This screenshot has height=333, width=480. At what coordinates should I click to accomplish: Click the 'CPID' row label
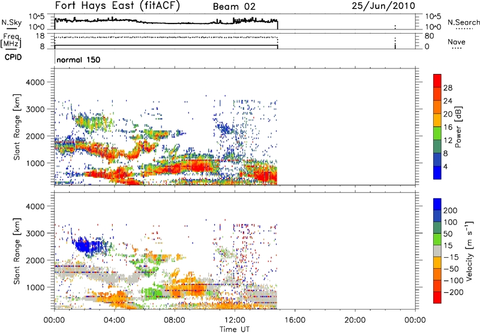pos(13,57)
